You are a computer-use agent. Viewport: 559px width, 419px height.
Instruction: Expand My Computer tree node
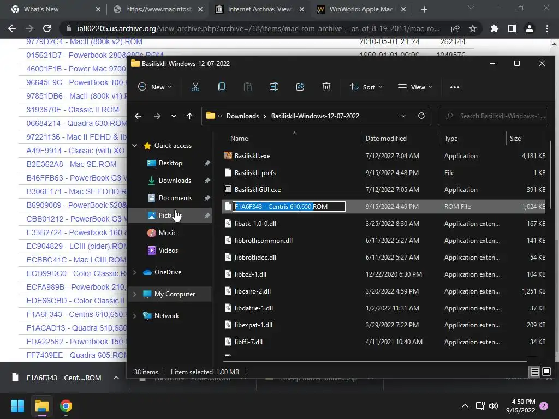click(x=135, y=294)
